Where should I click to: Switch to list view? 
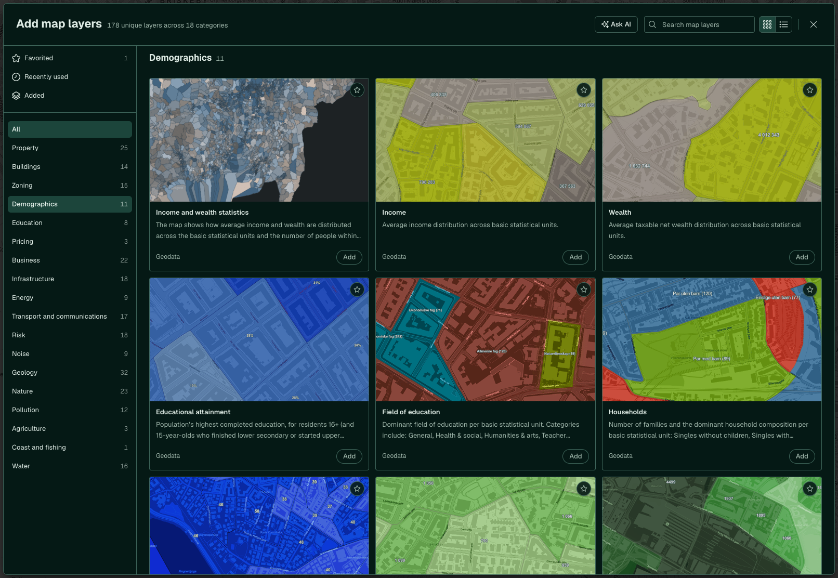(784, 24)
